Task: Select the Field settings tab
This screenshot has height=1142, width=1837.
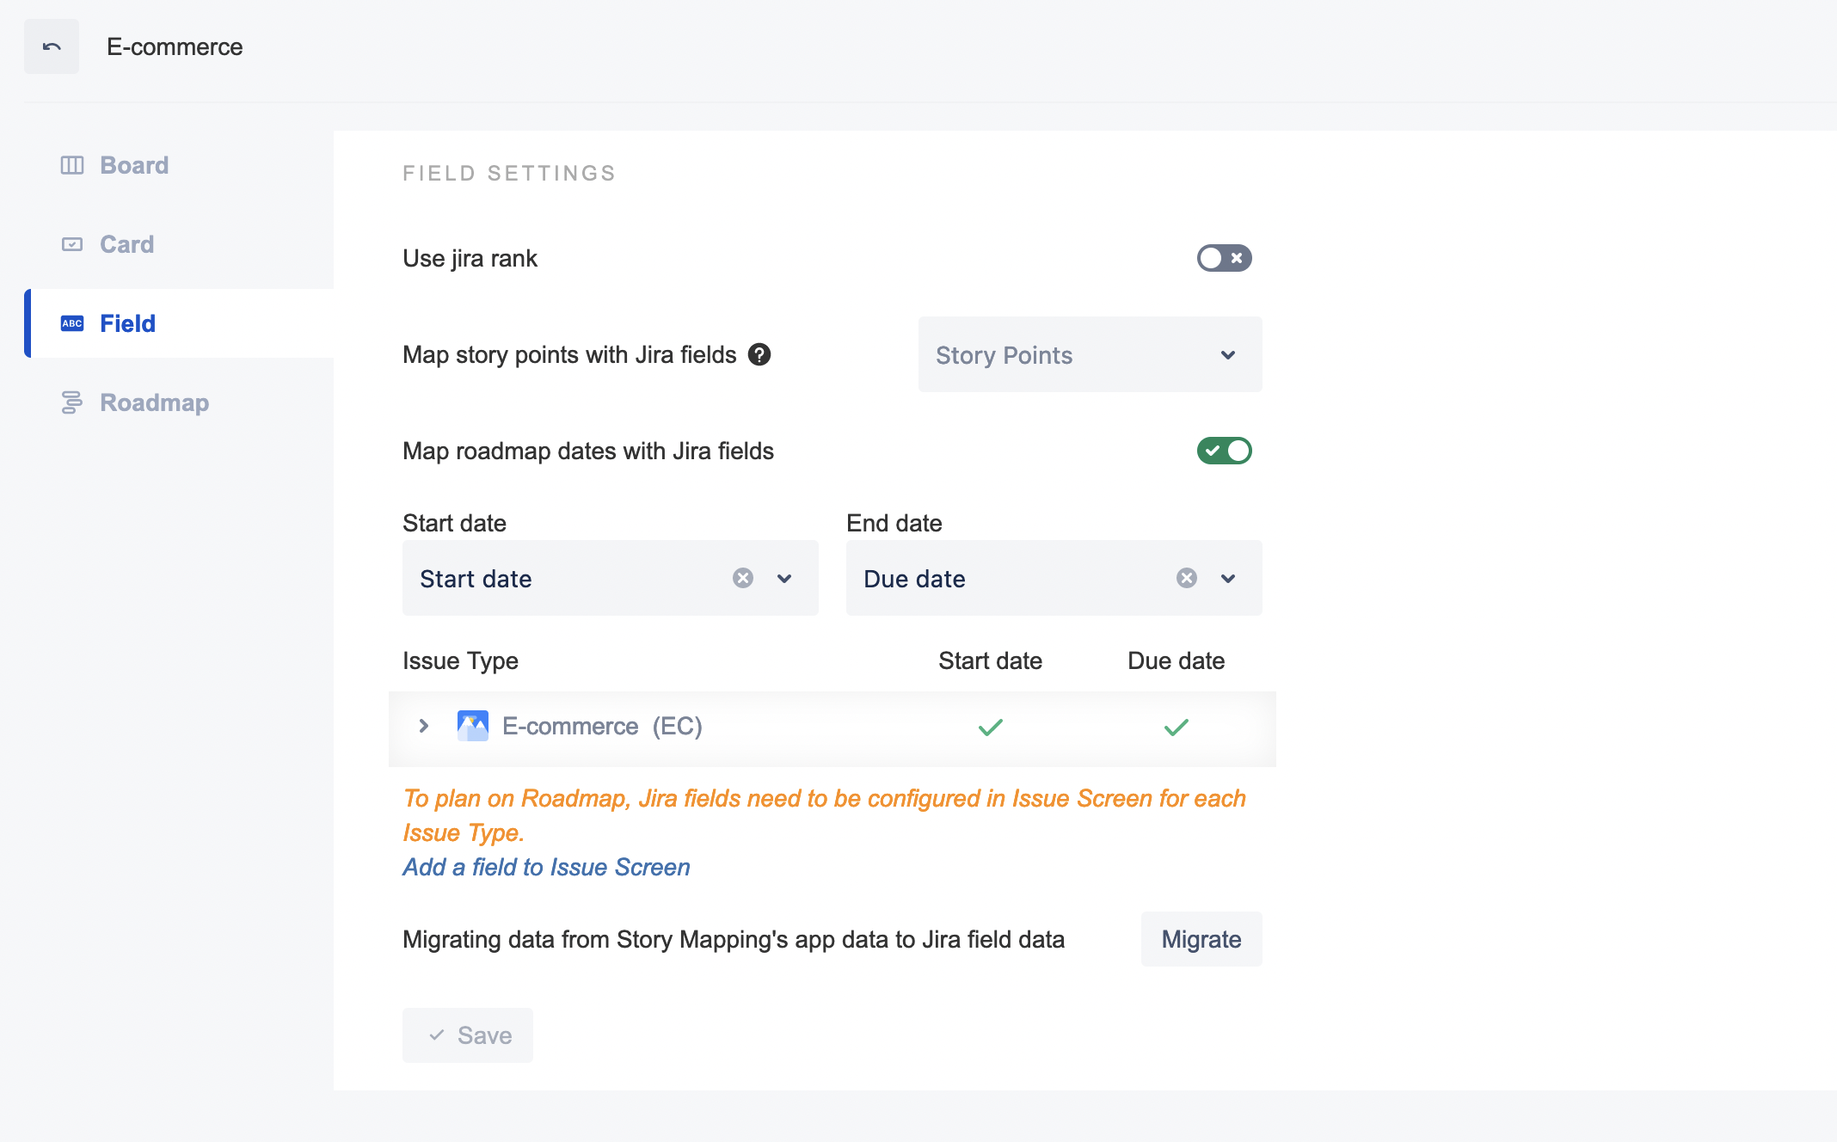Action: 127,323
